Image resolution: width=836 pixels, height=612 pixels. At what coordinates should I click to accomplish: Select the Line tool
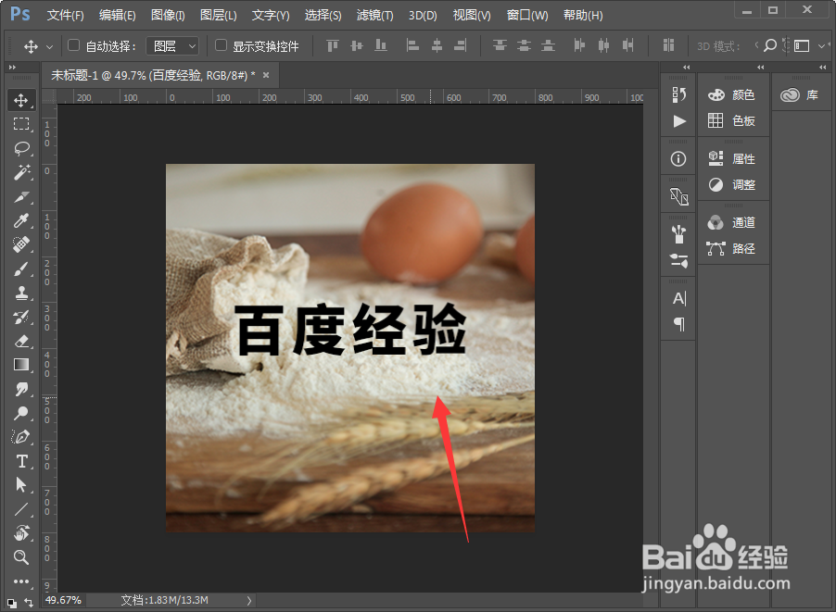(x=21, y=509)
